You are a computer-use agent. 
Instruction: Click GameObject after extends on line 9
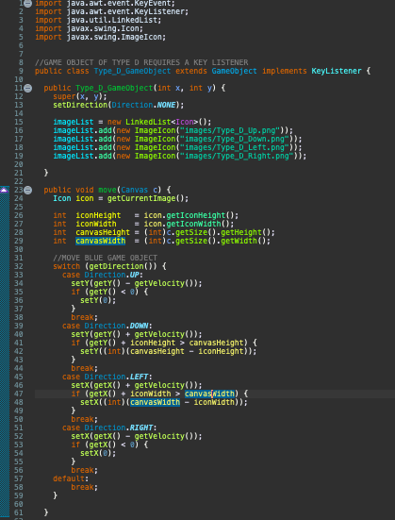(x=235, y=72)
